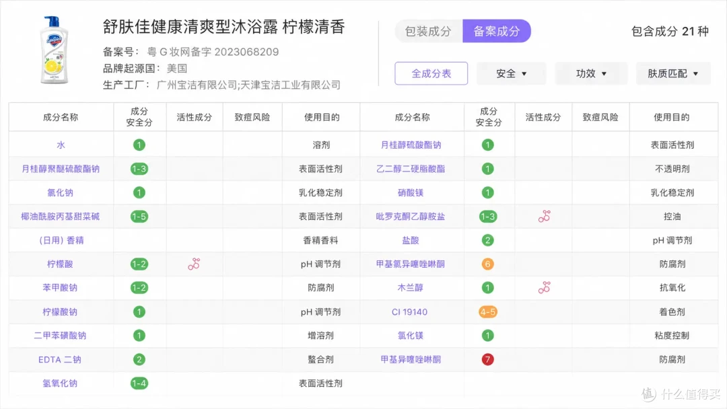The image size is (727, 409).
Task: Click the 不透明剂 purpose cell
Action: pyautogui.click(x=672, y=169)
